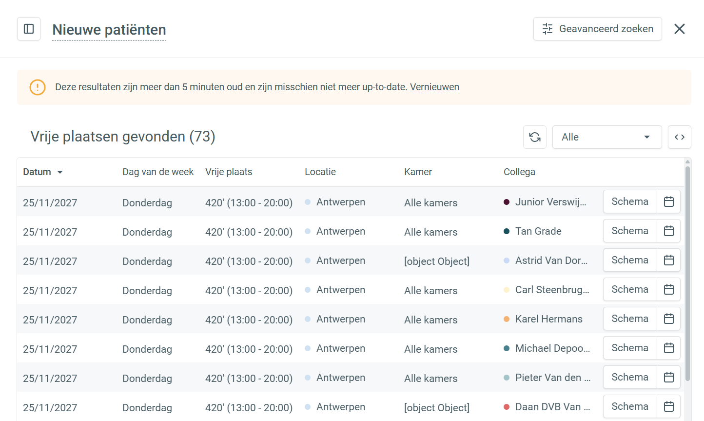Open calendar icon for Karel Hermans row

pos(669,319)
